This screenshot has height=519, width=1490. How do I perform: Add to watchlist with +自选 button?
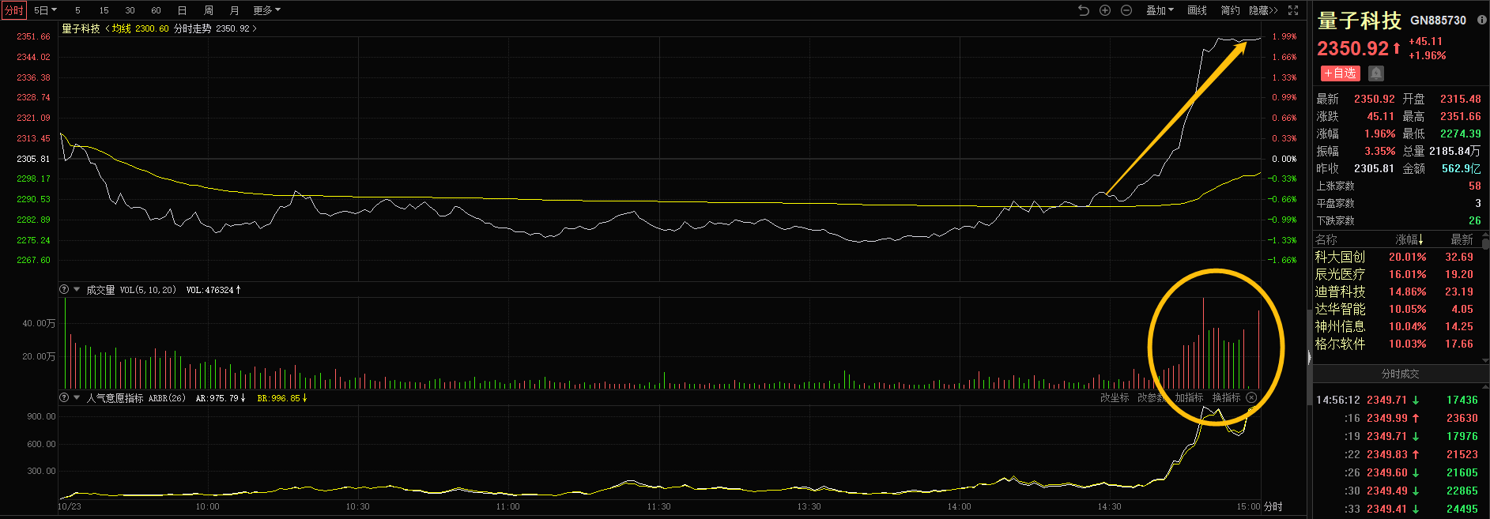[x=1340, y=73]
